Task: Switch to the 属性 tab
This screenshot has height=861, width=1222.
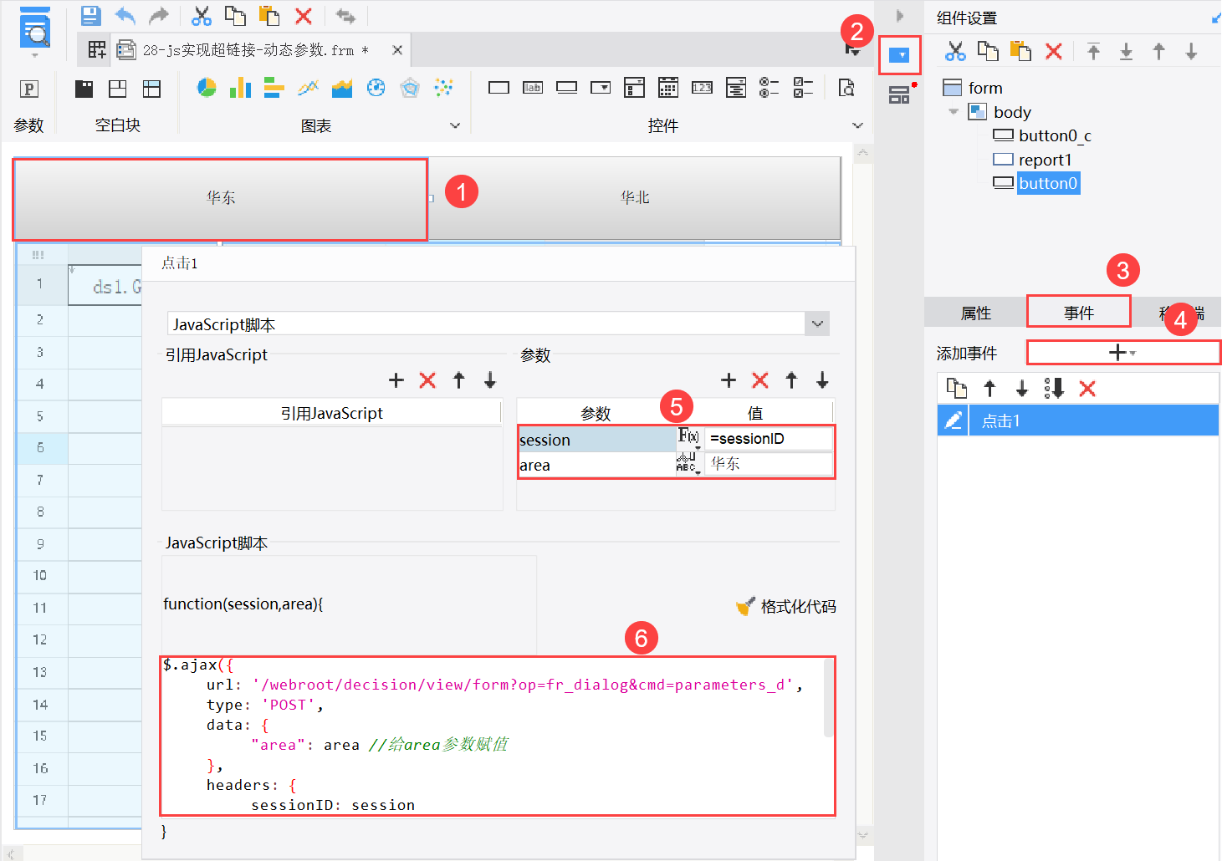Action: [976, 313]
